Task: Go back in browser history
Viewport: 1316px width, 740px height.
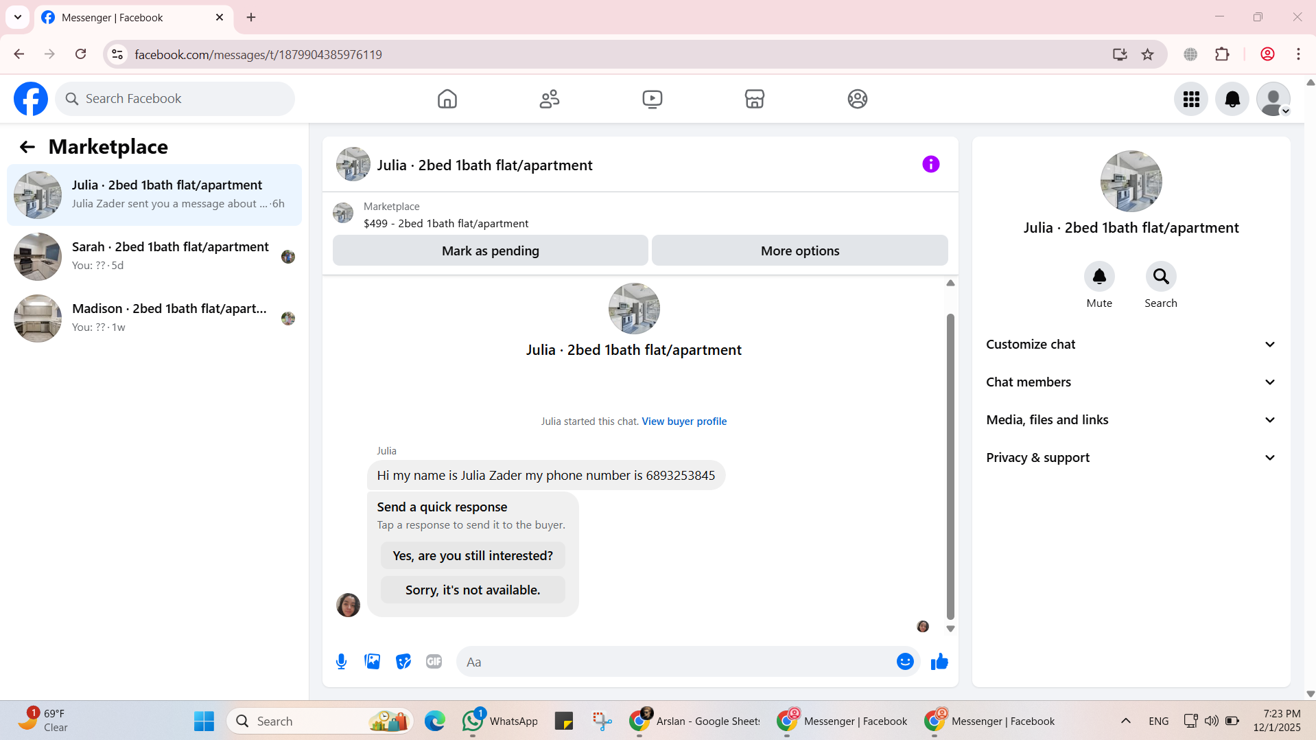Action: click(x=19, y=54)
